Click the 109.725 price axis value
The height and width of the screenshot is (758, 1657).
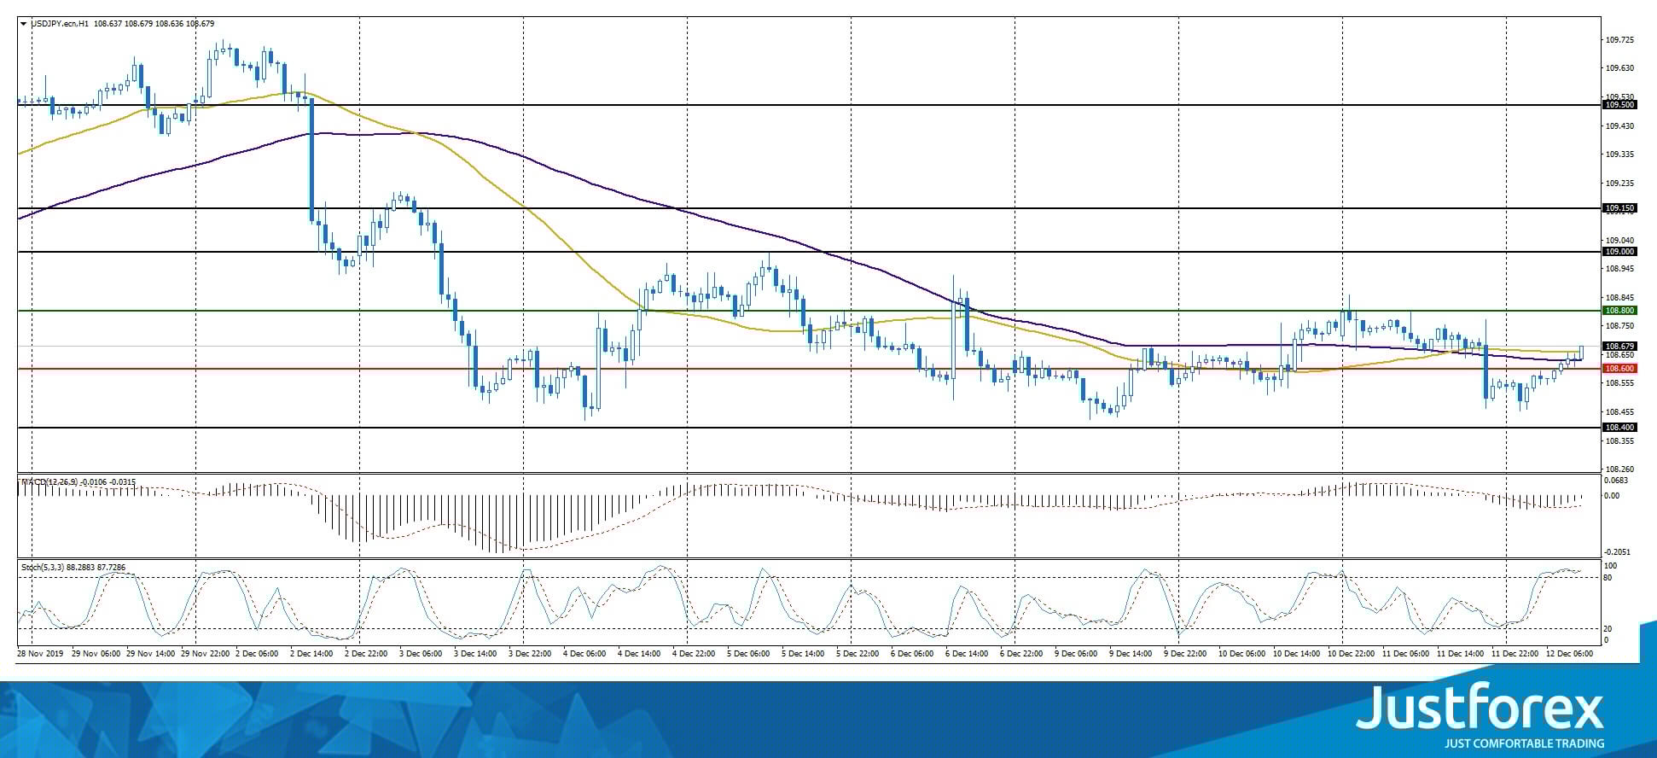(x=1620, y=40)
